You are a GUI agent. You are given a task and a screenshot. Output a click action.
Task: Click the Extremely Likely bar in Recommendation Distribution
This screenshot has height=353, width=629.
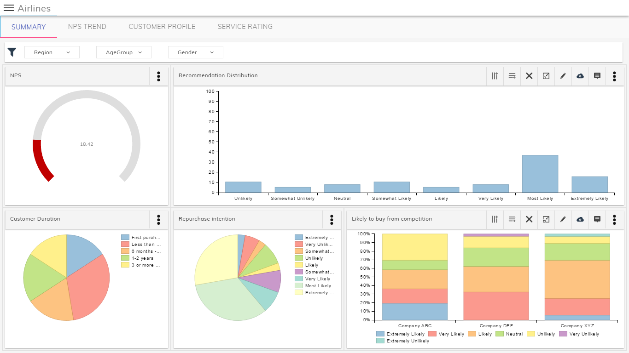(x=589, y=184)
